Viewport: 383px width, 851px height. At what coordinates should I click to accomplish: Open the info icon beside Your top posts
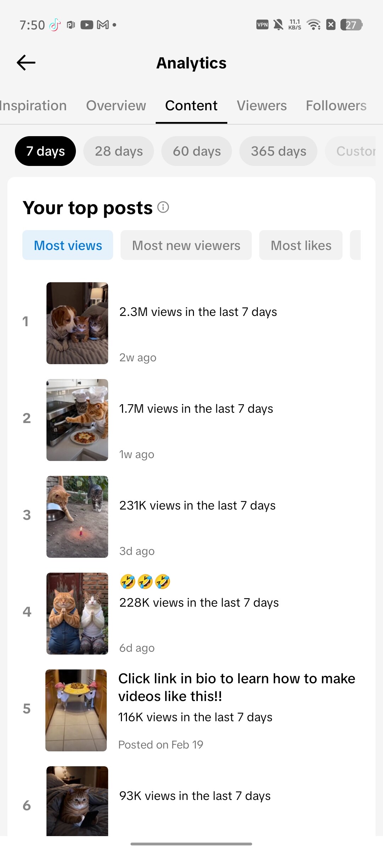(x=163, y=207)
